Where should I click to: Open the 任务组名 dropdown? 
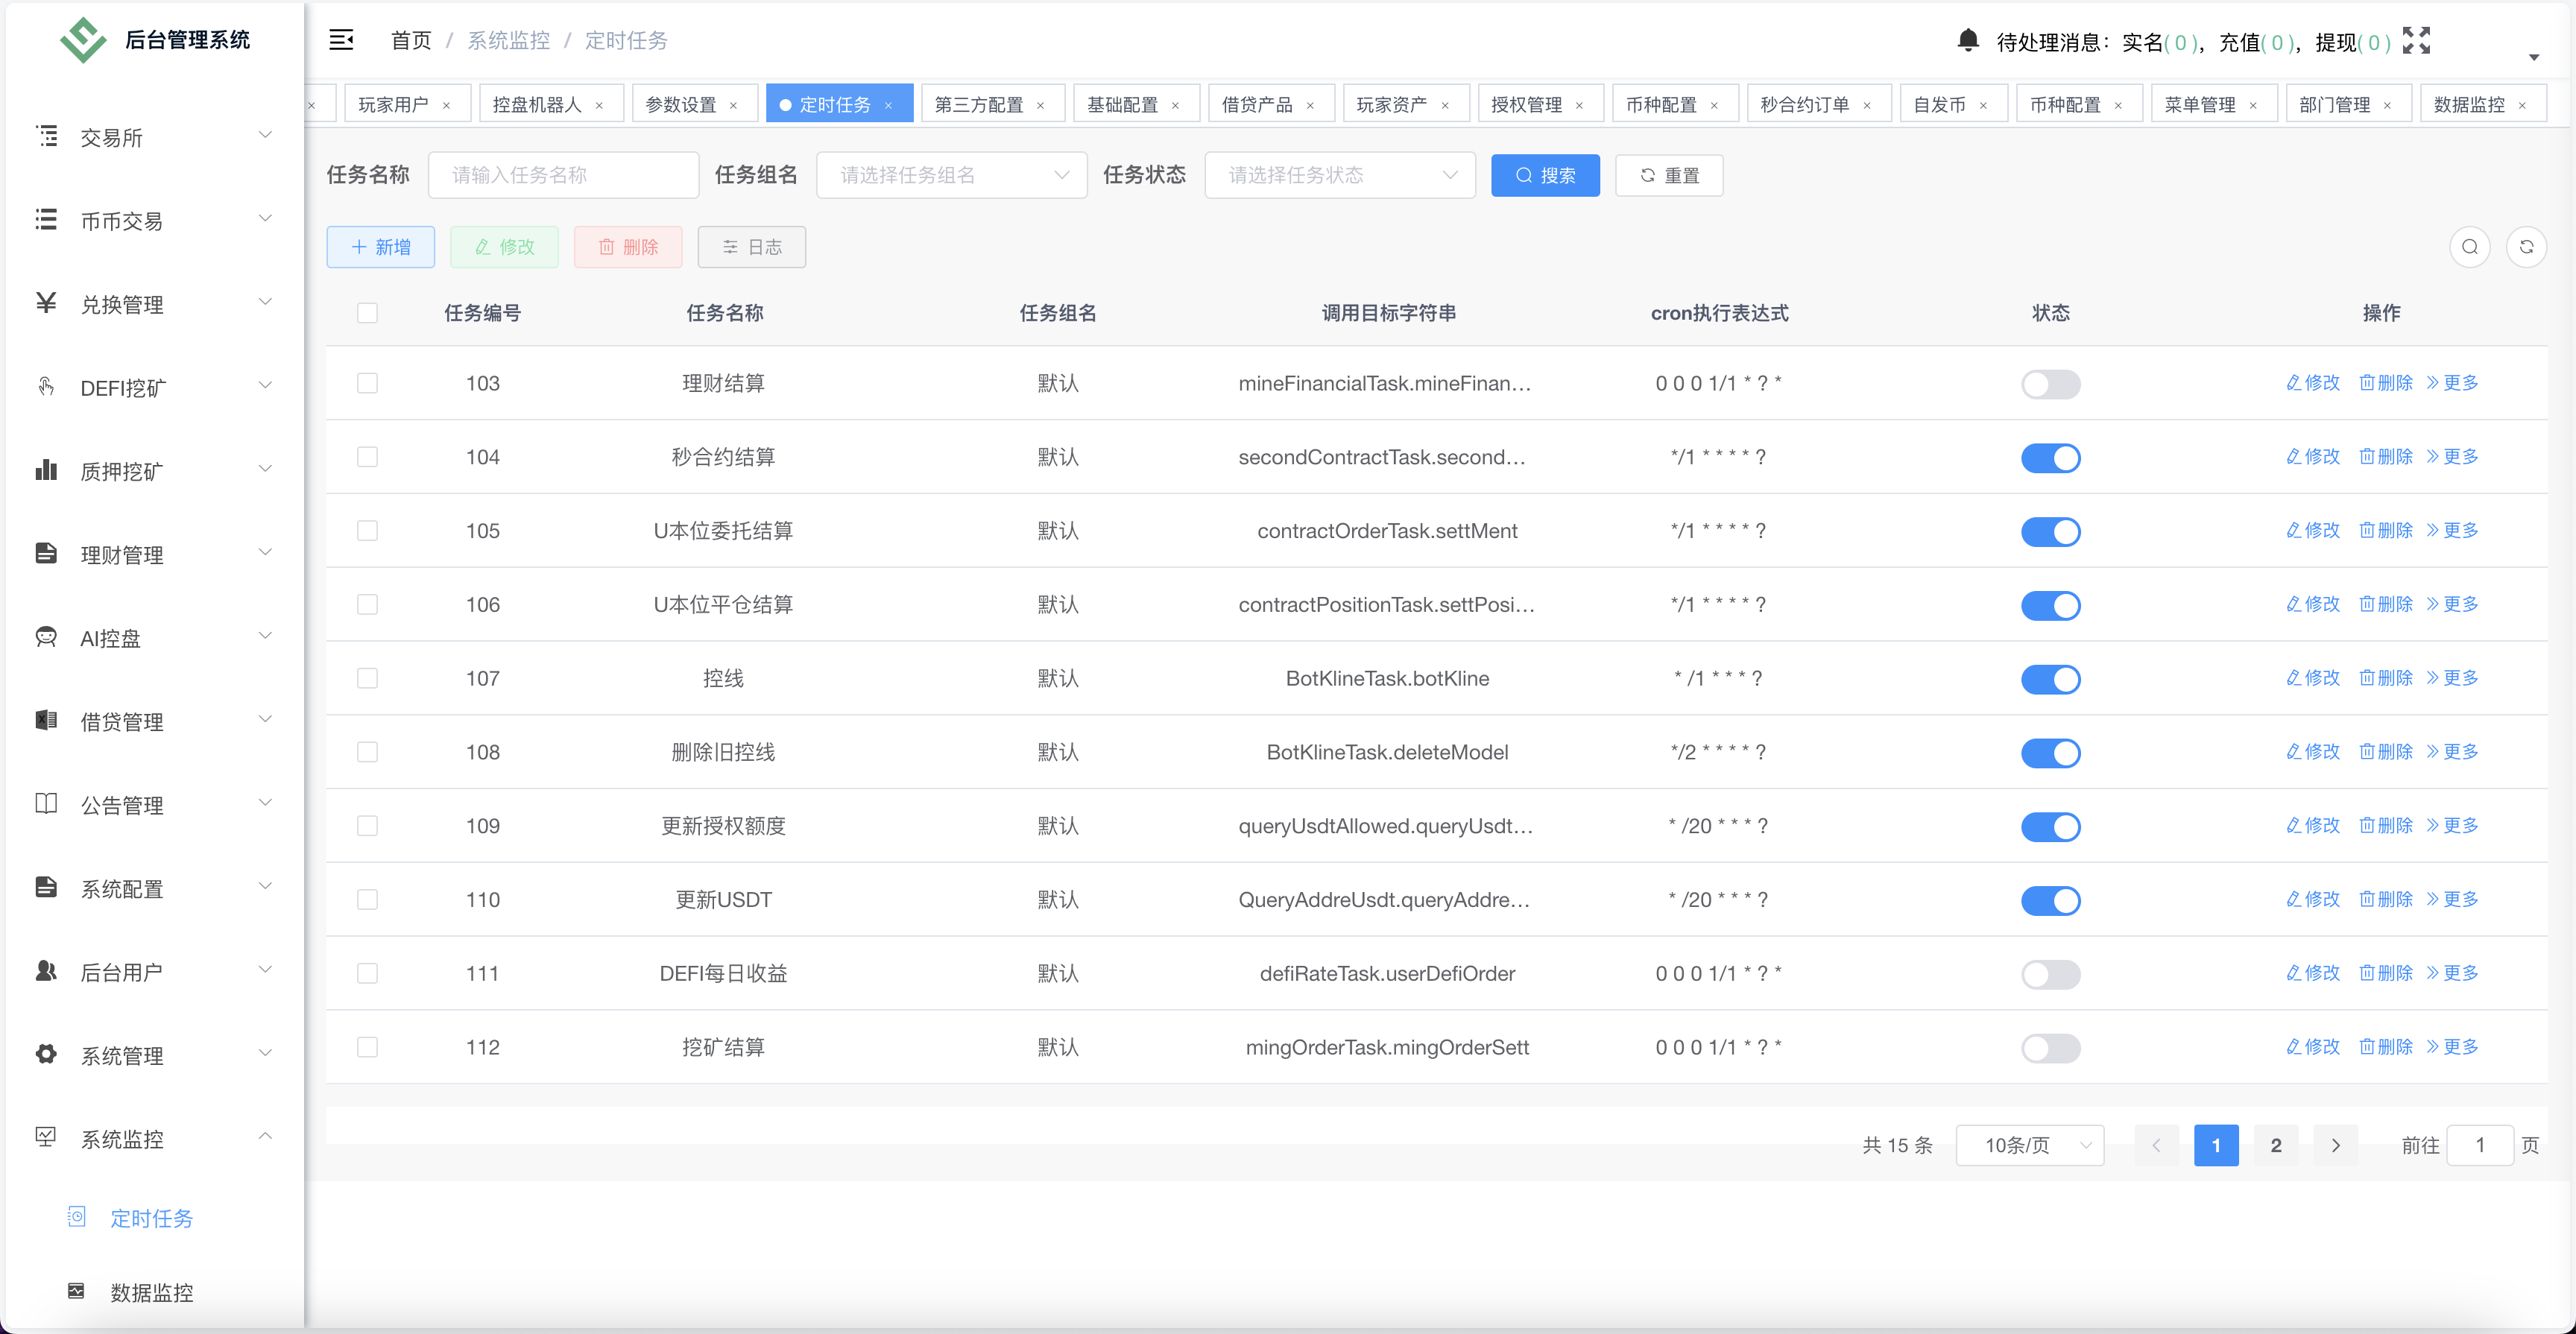[x=950, y=174]
